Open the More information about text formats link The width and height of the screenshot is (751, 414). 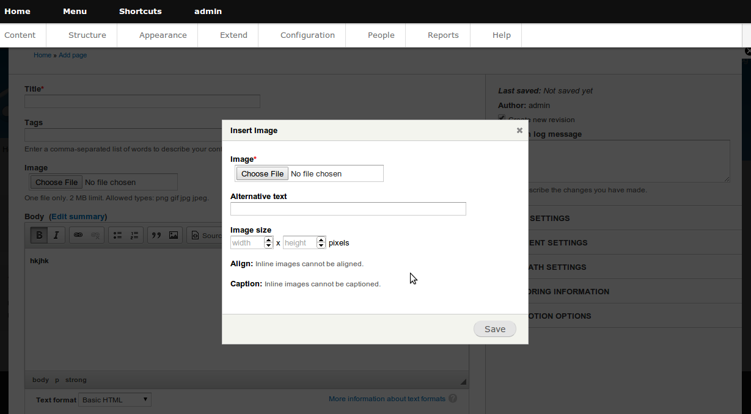[x=387, y=399]
